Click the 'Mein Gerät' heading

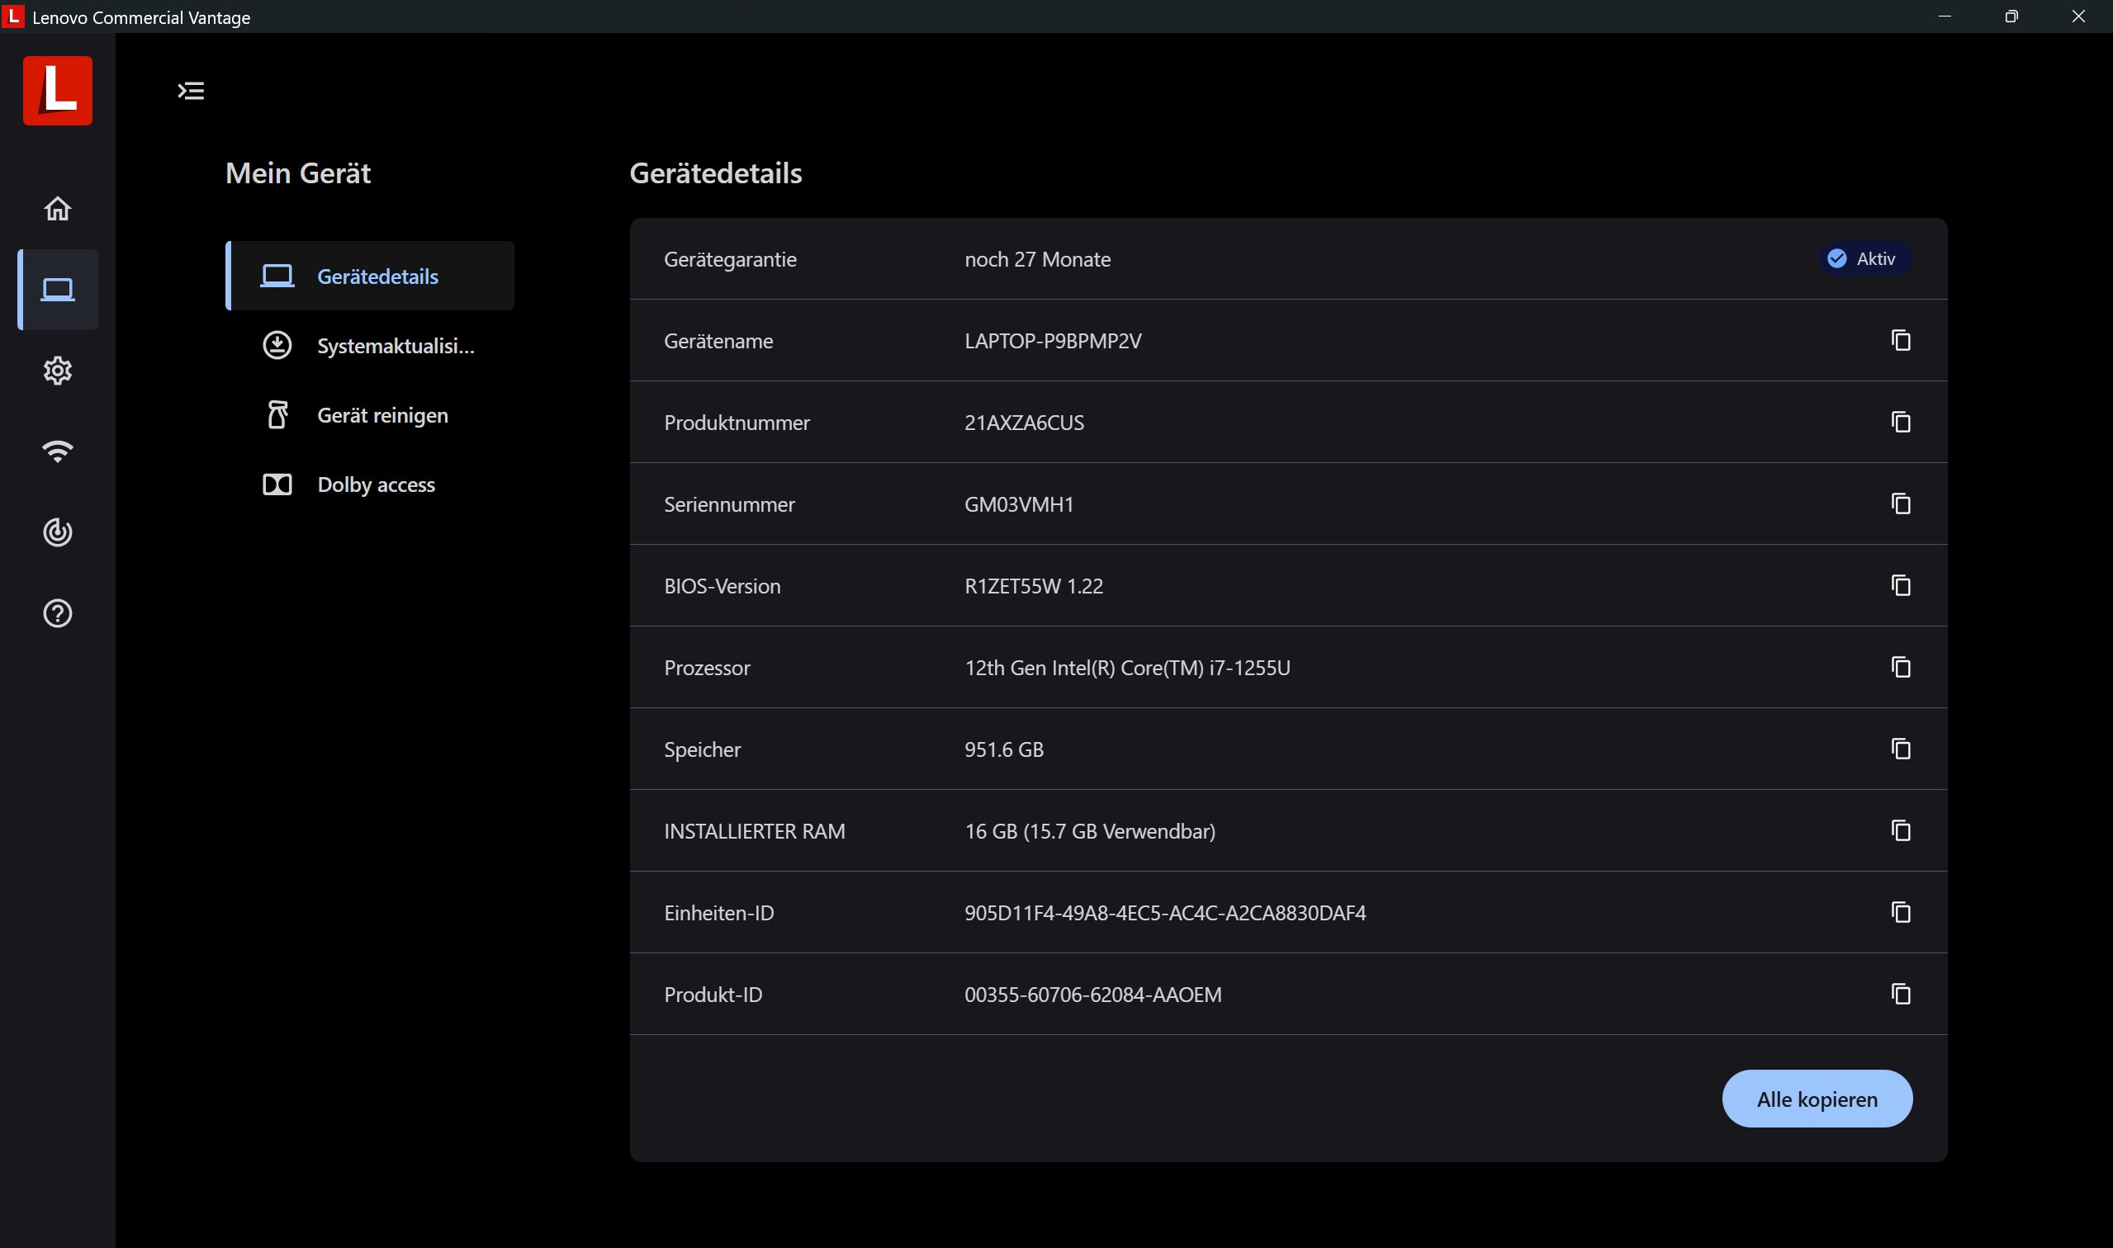298,173
